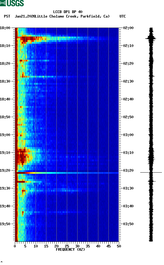164x265 pixels.
Task: Click the 40 Hz frequency axis label
Action: tap(98, 246)
